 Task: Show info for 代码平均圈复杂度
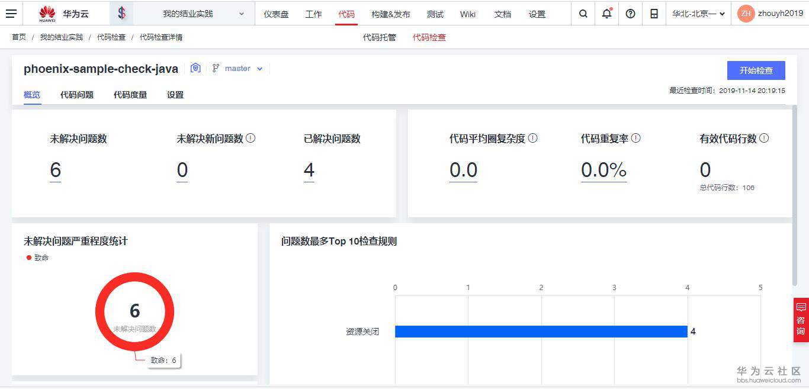[532, 138]
